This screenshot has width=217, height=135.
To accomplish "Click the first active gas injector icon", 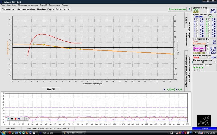I will [194, 67].
